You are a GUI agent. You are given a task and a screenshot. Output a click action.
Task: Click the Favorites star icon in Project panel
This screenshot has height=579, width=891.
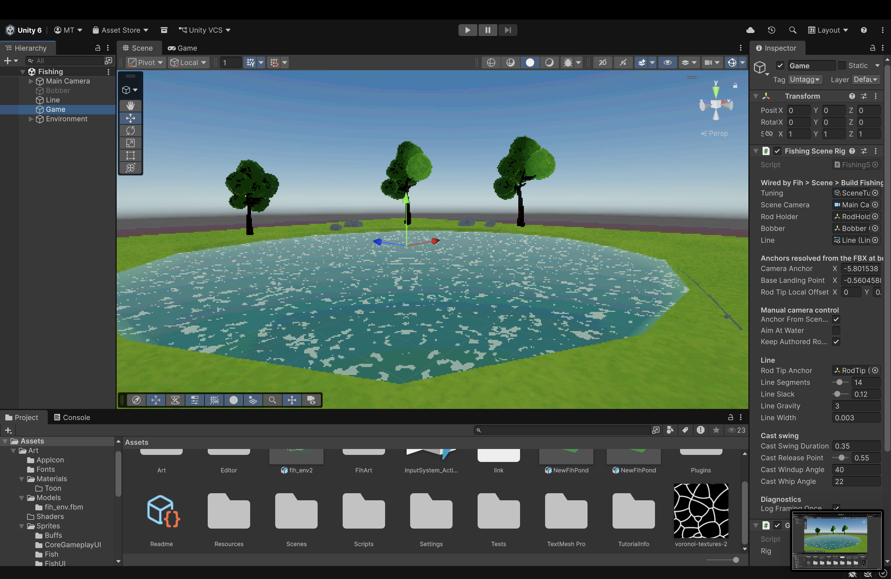tap(716, 430)
